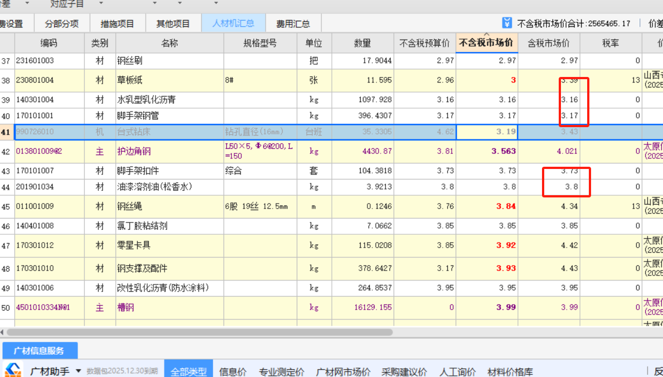The width and height of the screenshot is (663, 377).
Task: Click the 综合 specification of 脚手架扣件
Action: [x=260, y=171]
